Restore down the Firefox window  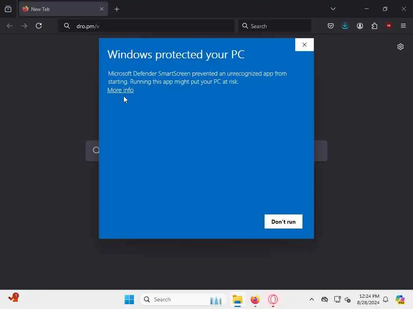click(x=385, y=9)
